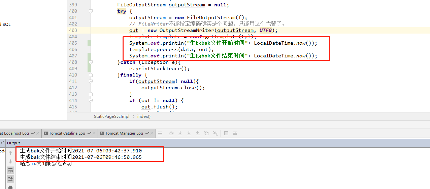Click line number 407 in gutter
This screenshot has width=430, height=189.
tap(73, 56)
